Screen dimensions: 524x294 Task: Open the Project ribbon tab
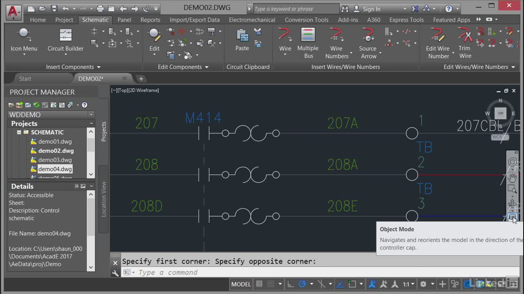tap(64, 20)
